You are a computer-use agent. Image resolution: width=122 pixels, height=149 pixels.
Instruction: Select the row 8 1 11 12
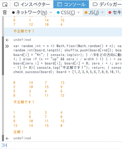tap(39, 96)
